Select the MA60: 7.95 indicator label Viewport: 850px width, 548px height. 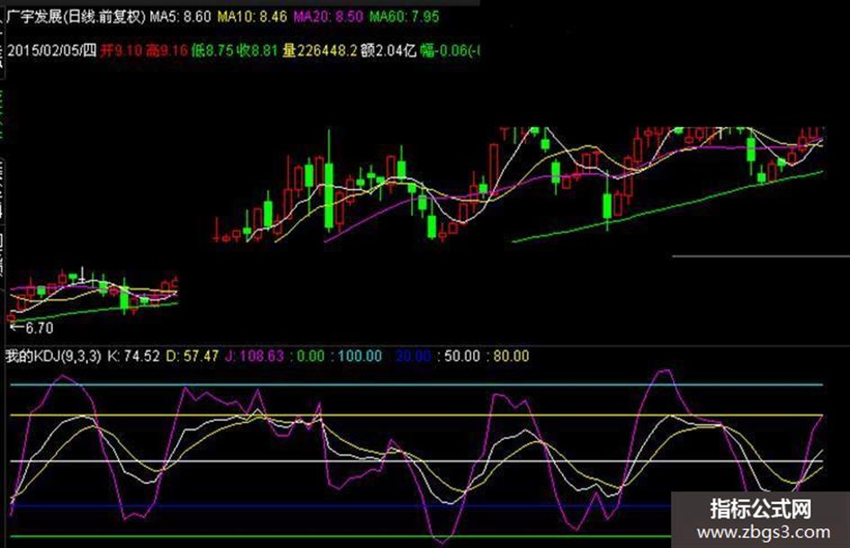(x=405, y=17)
